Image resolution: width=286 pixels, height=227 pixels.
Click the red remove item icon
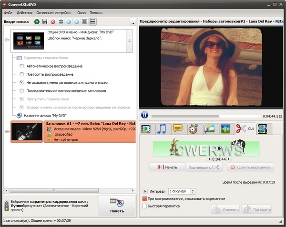[53, 22]
